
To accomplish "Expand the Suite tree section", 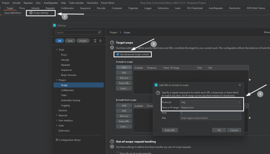I will (x=57, y=126).
